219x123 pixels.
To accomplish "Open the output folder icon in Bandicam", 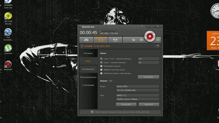I will [x=134, y=40].
